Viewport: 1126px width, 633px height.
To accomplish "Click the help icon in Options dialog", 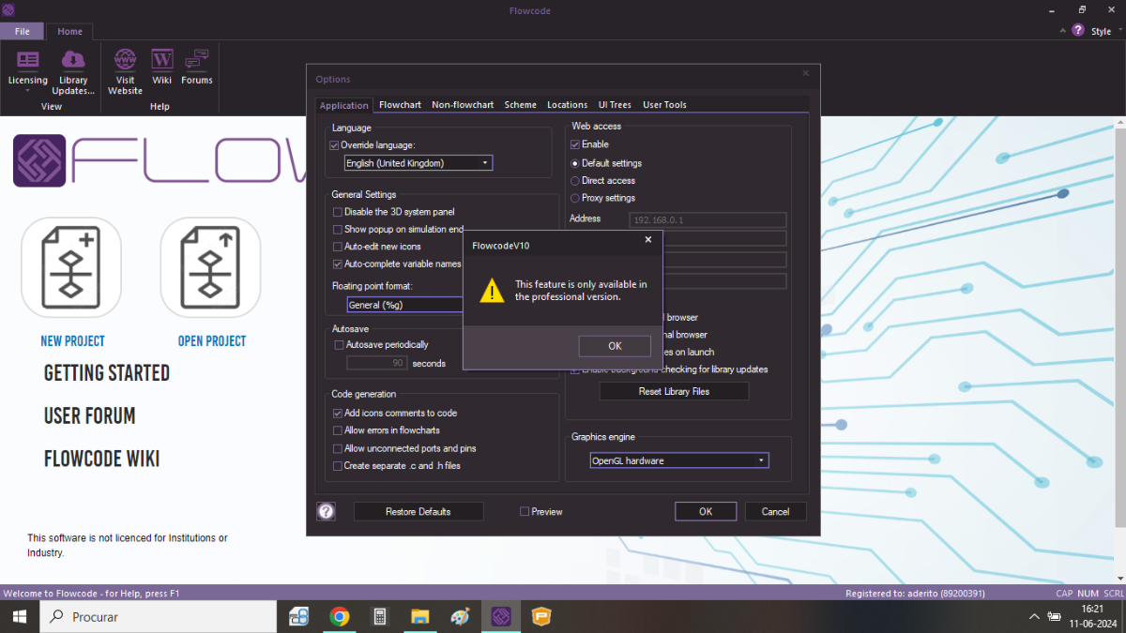I will [326, 511].
